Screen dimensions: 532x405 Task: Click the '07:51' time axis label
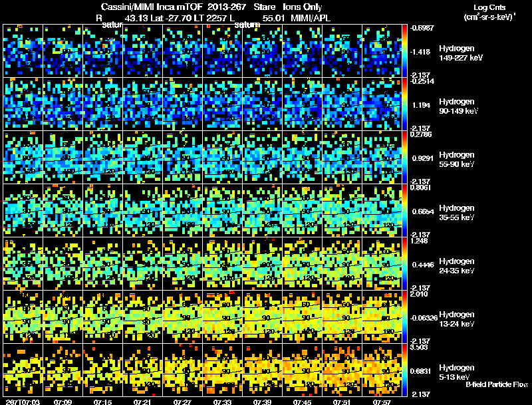(x=342, y=402)
